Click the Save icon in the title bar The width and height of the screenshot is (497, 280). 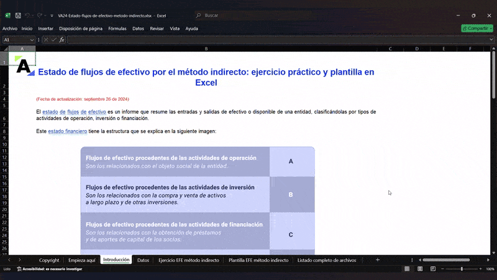point(18,15)
